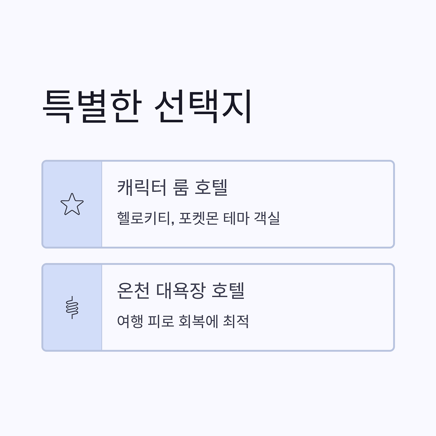Click the star icon in the first card
Viewport: 436px width, 436px height.
click(x=72, y=204)
